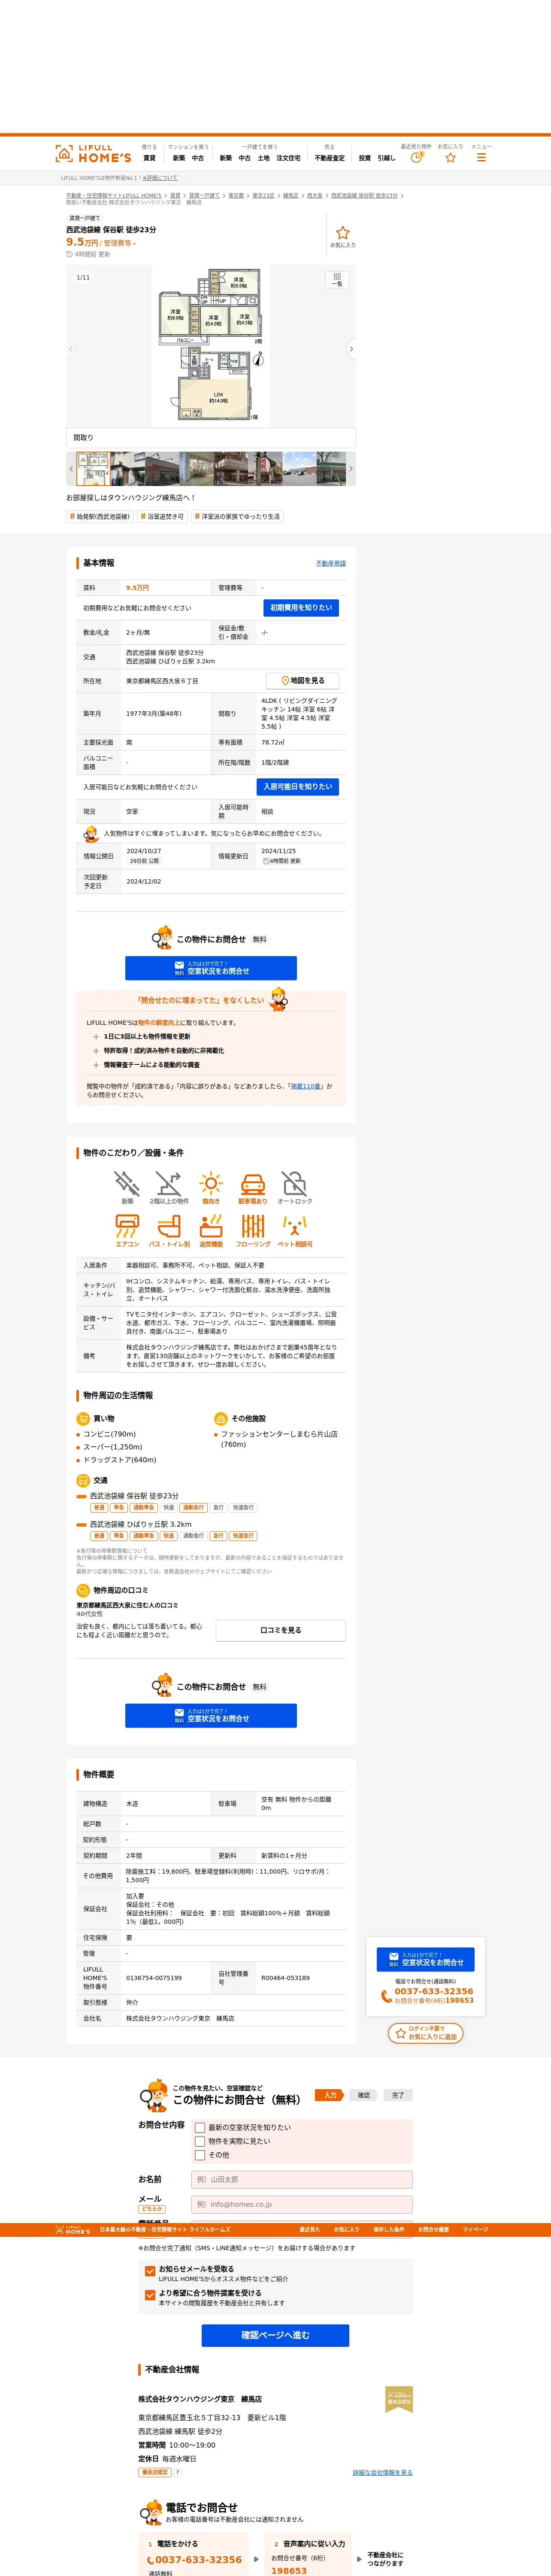The height and width of the screenshot is (2576, 551).
Task: Click 不動産用語 link
Action: point(331,563)
